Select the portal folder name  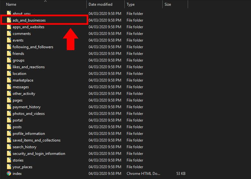click(x=17, y=120)
